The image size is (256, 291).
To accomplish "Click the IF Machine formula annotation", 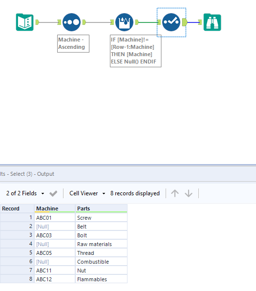I will [x=135, y=51].
